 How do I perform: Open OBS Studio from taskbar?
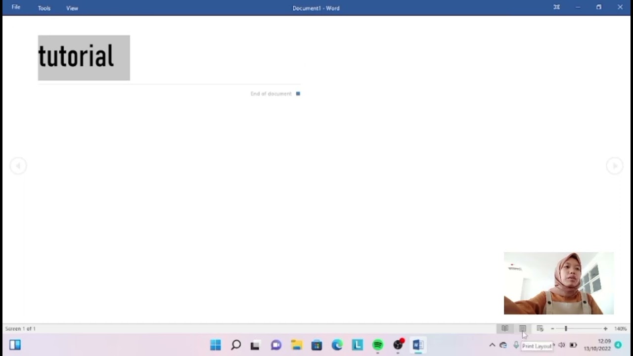click(x=398, y=345)
